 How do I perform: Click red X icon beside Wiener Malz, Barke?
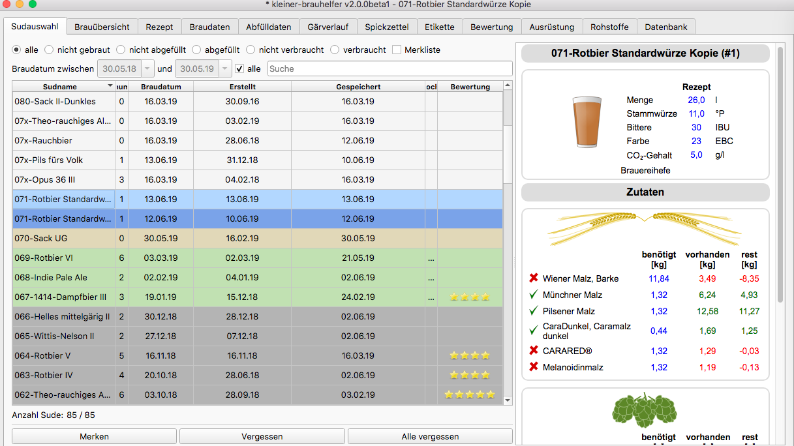[x=534, y=279]
